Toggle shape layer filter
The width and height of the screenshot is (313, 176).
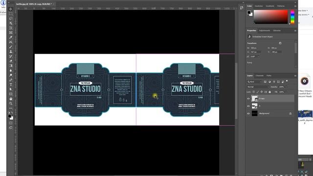[278, 82]
